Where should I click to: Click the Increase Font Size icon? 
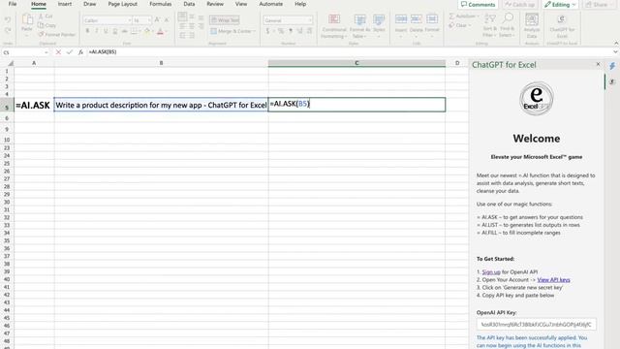point(157,20)
